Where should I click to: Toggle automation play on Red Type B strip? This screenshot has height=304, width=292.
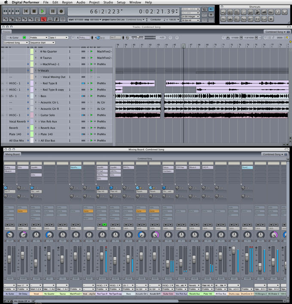[104, 225]
